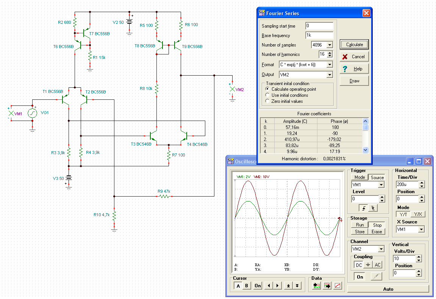Click the third Data curve icon
Screen dimensions: 436x299
click(338, 286)
